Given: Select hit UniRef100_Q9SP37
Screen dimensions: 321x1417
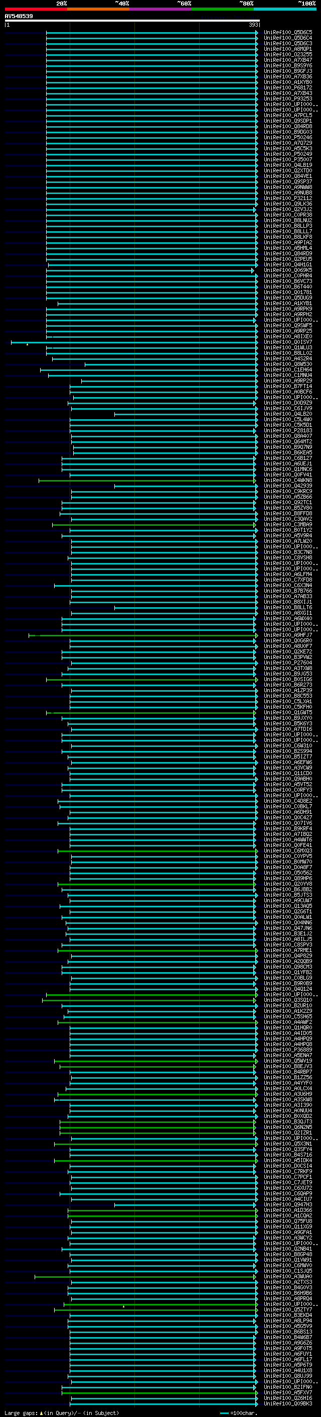Looking at the screenshot, I should coord(288,181).
